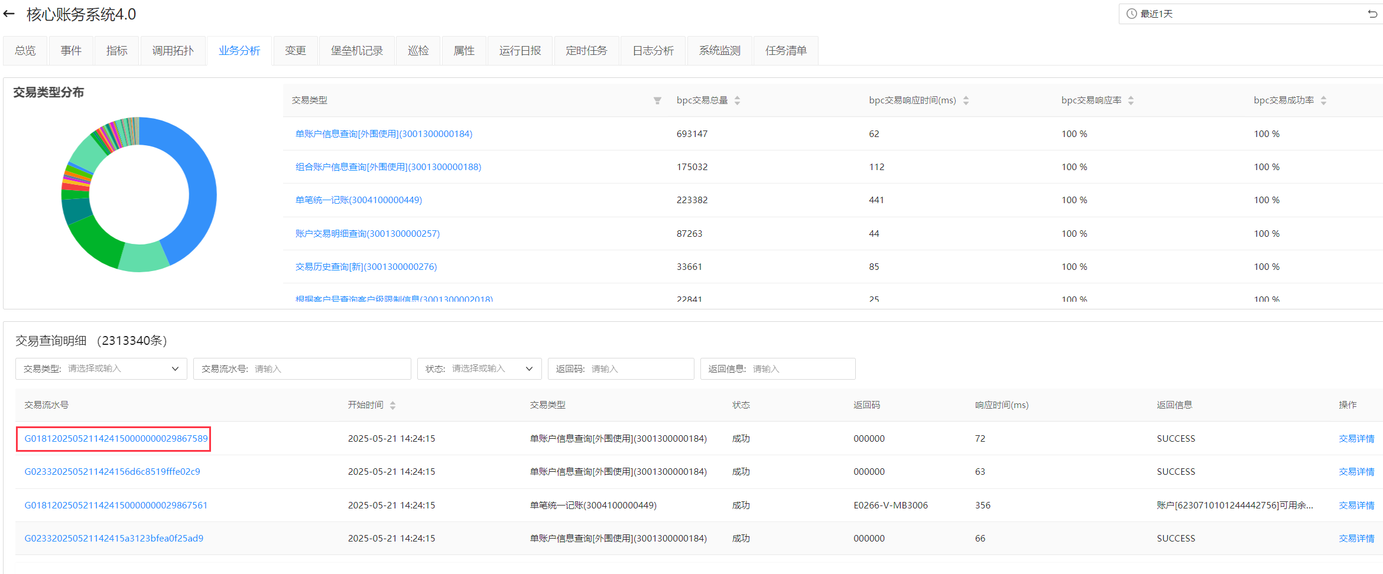The height and width of the screenshot is (574, 1383).
Task: Click the 693147 transaction total cell
Action: [x=692, y=134]
